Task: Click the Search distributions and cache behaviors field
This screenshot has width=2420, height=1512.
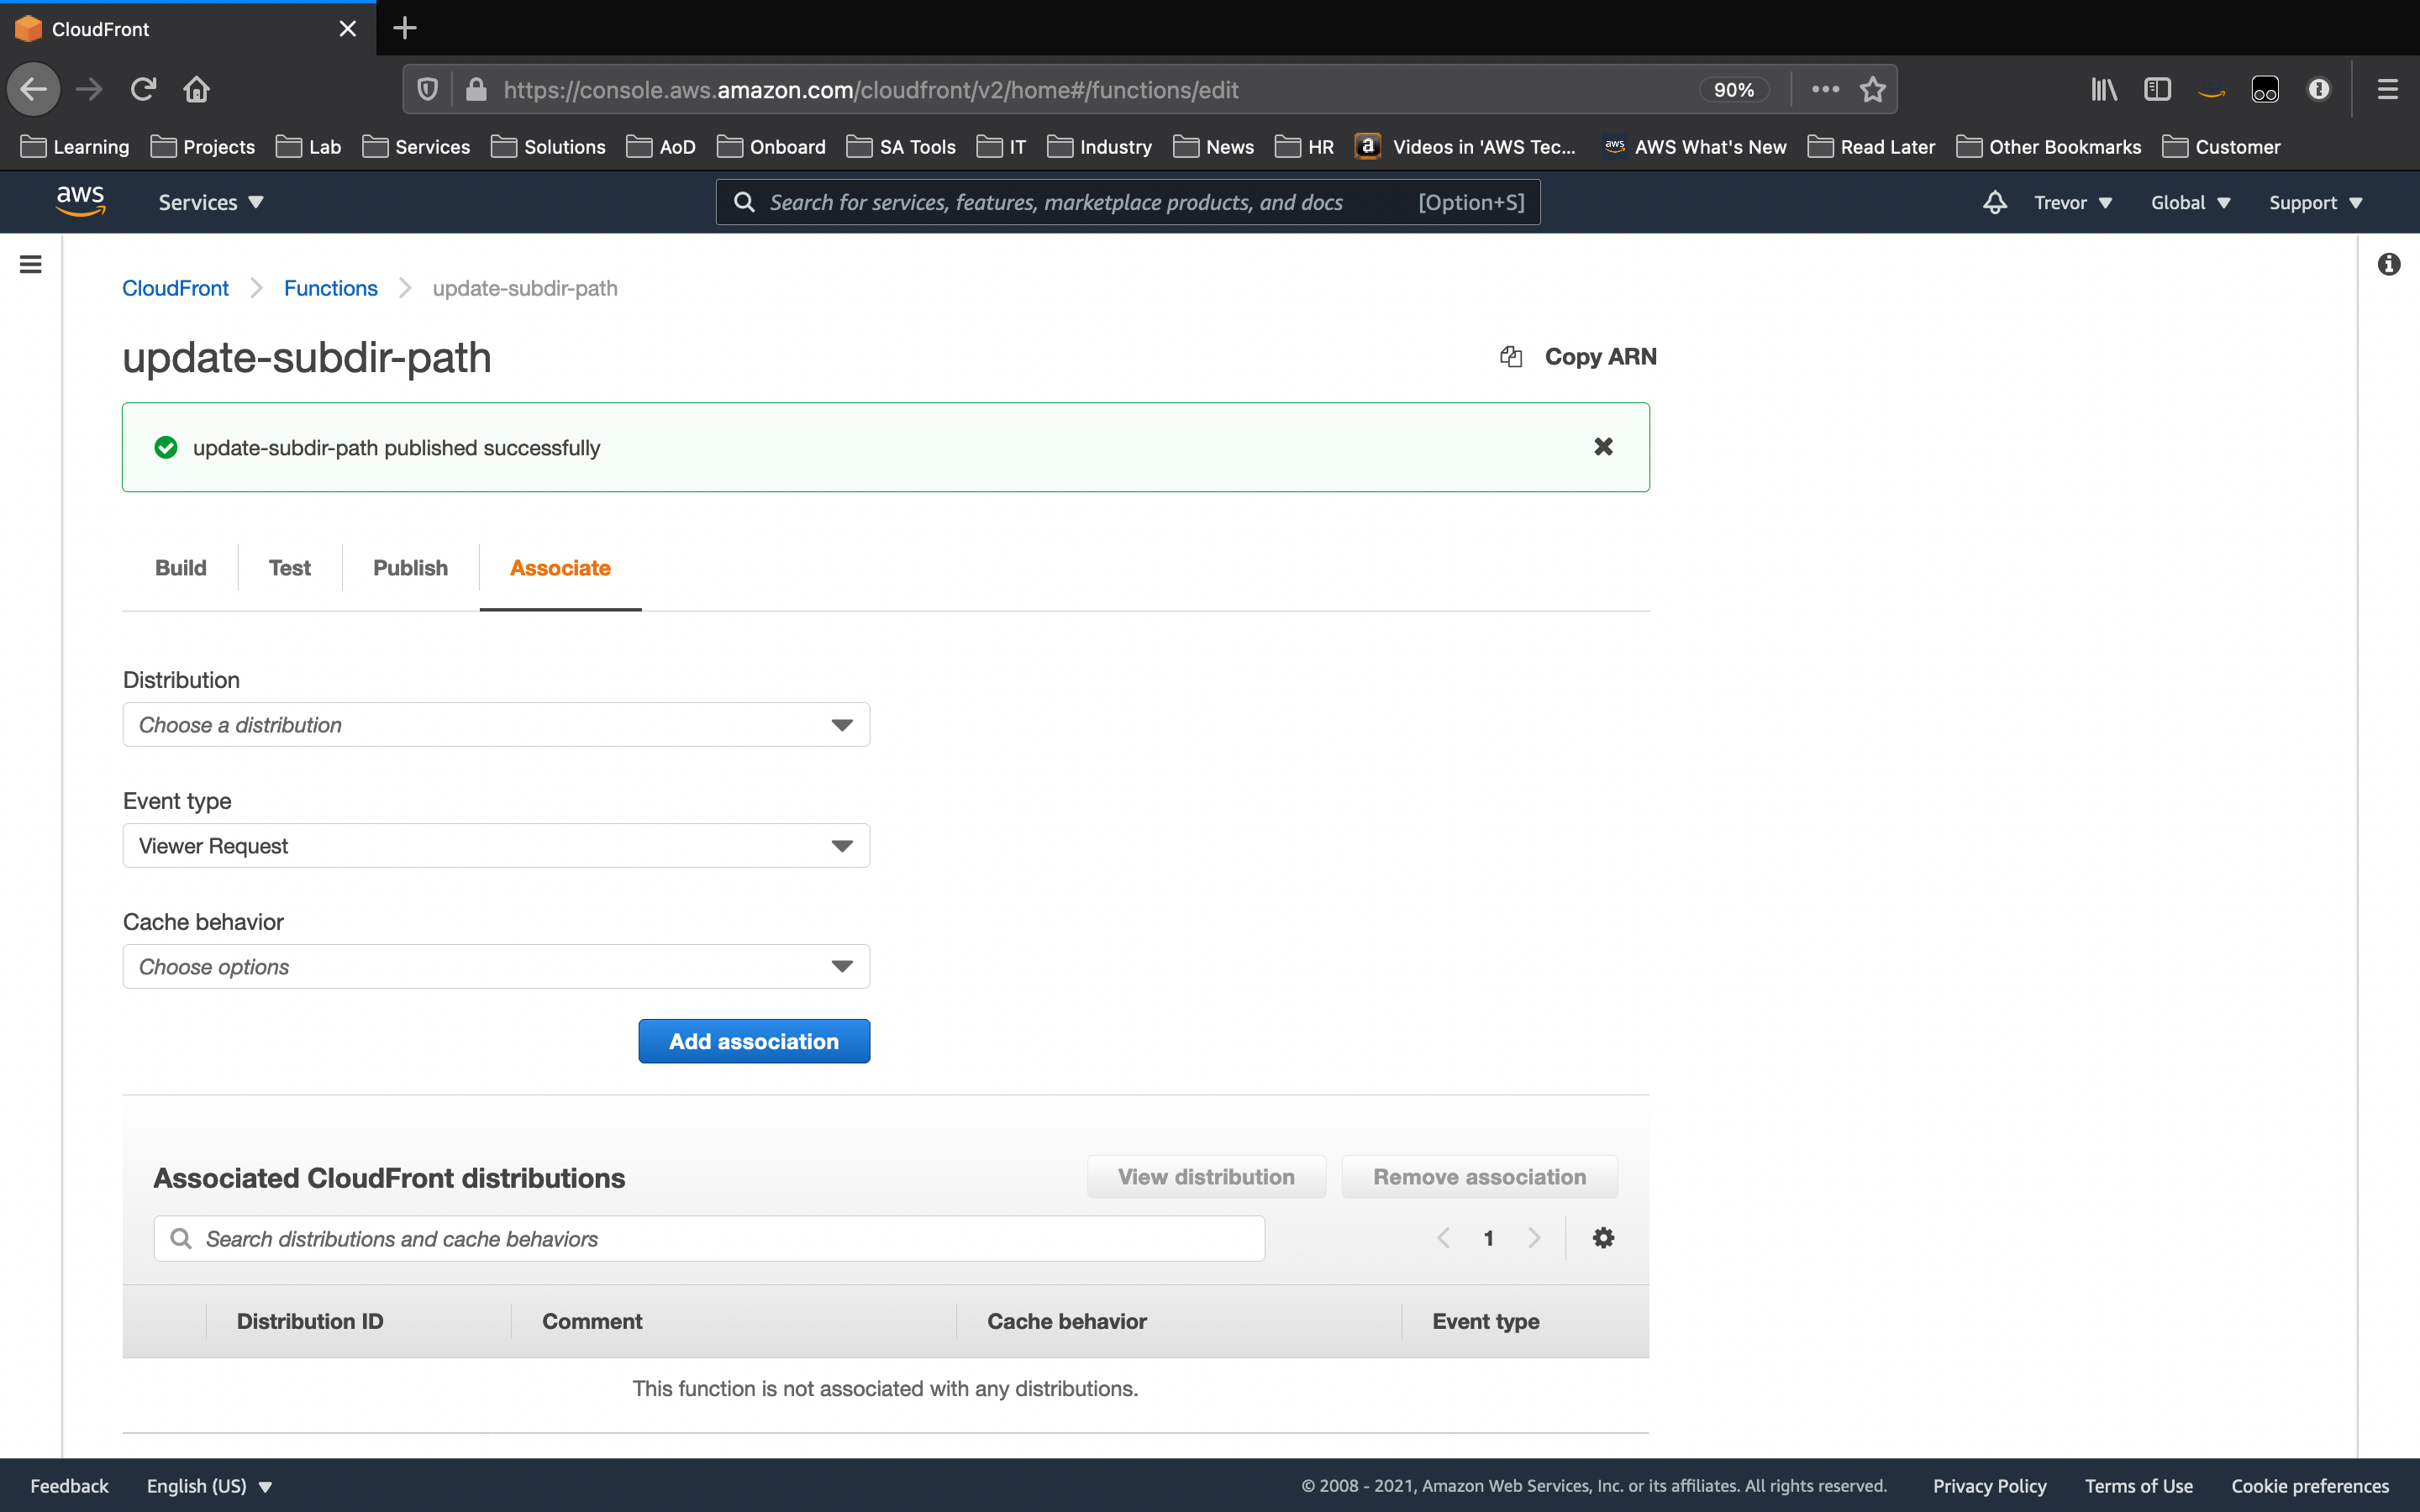Action: 709,1239
